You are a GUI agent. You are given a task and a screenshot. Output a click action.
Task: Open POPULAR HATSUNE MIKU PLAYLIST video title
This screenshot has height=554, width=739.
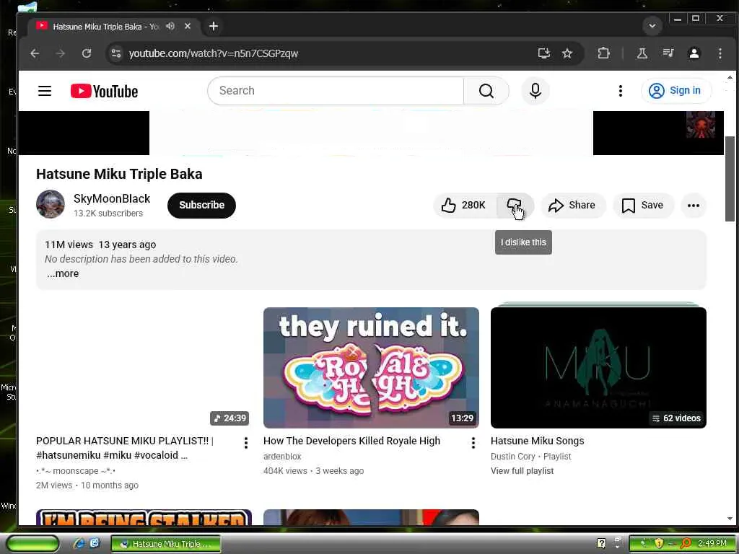pos(125,448)
